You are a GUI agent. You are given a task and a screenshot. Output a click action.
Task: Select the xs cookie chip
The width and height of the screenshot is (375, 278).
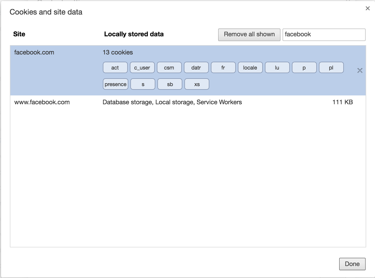197,84
